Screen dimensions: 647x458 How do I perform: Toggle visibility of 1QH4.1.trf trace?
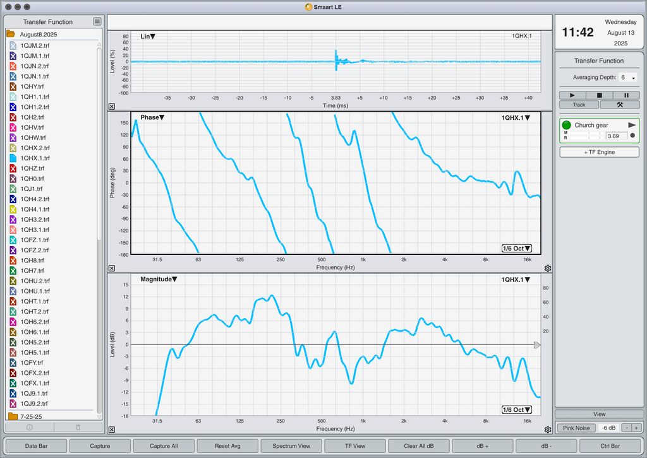(13, 209)
